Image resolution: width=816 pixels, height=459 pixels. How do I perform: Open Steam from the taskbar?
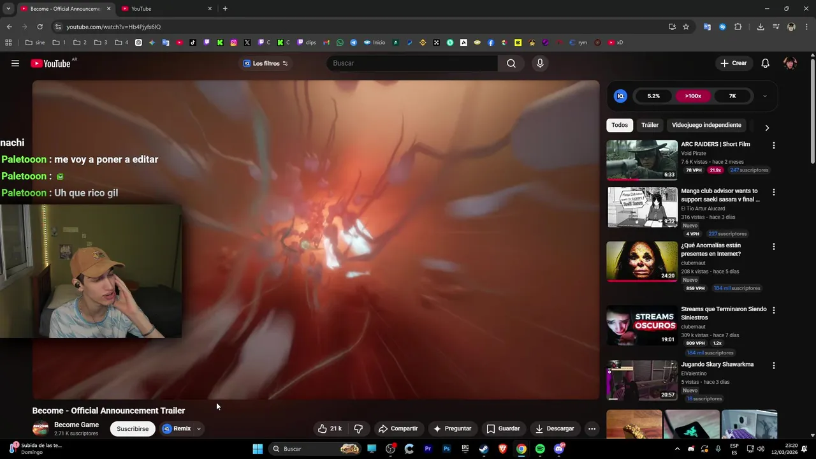pyautogui.click(x=484, y=449)
